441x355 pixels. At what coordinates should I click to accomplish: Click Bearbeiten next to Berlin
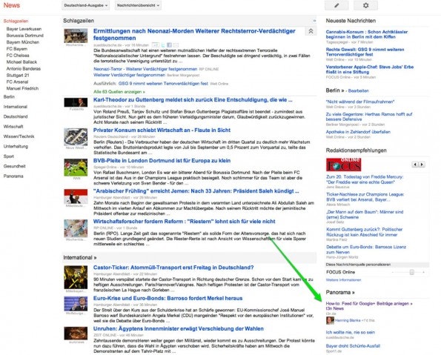(x=358, y=91)
